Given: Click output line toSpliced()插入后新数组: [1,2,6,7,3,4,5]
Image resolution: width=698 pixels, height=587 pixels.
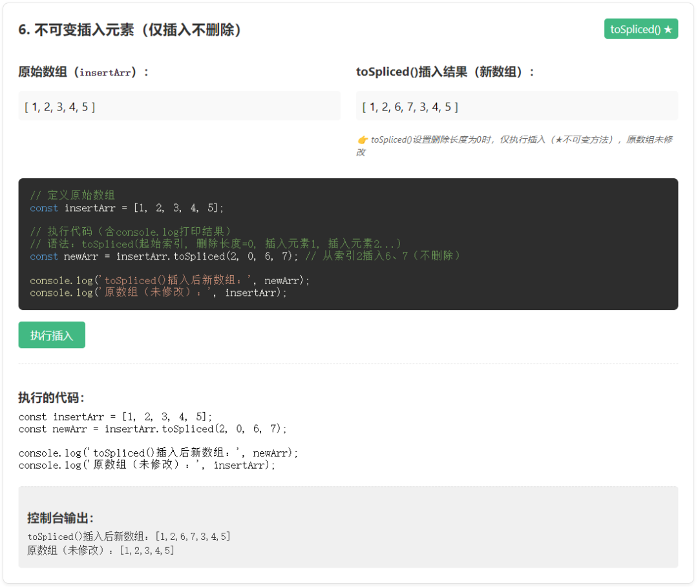Looking at the screenshot, I should pos(129,537).
